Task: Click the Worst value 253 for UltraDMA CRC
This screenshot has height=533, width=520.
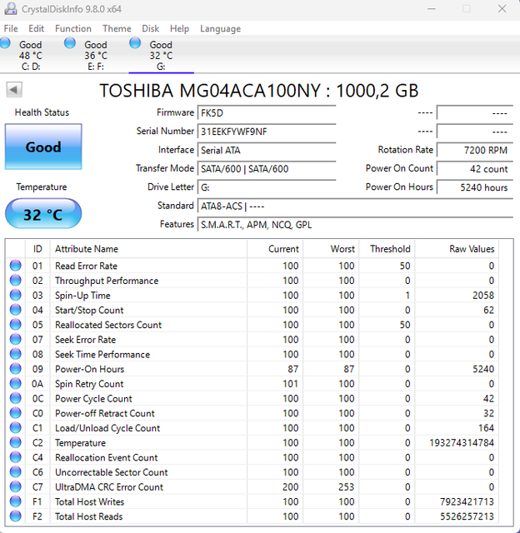Action: click(346, 486)
